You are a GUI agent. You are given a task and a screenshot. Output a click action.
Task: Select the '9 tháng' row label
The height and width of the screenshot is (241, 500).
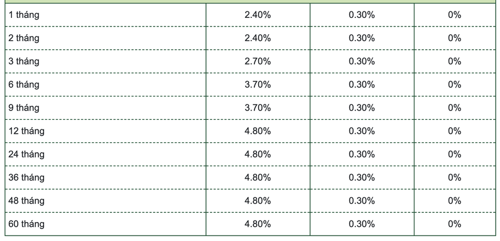24,108
